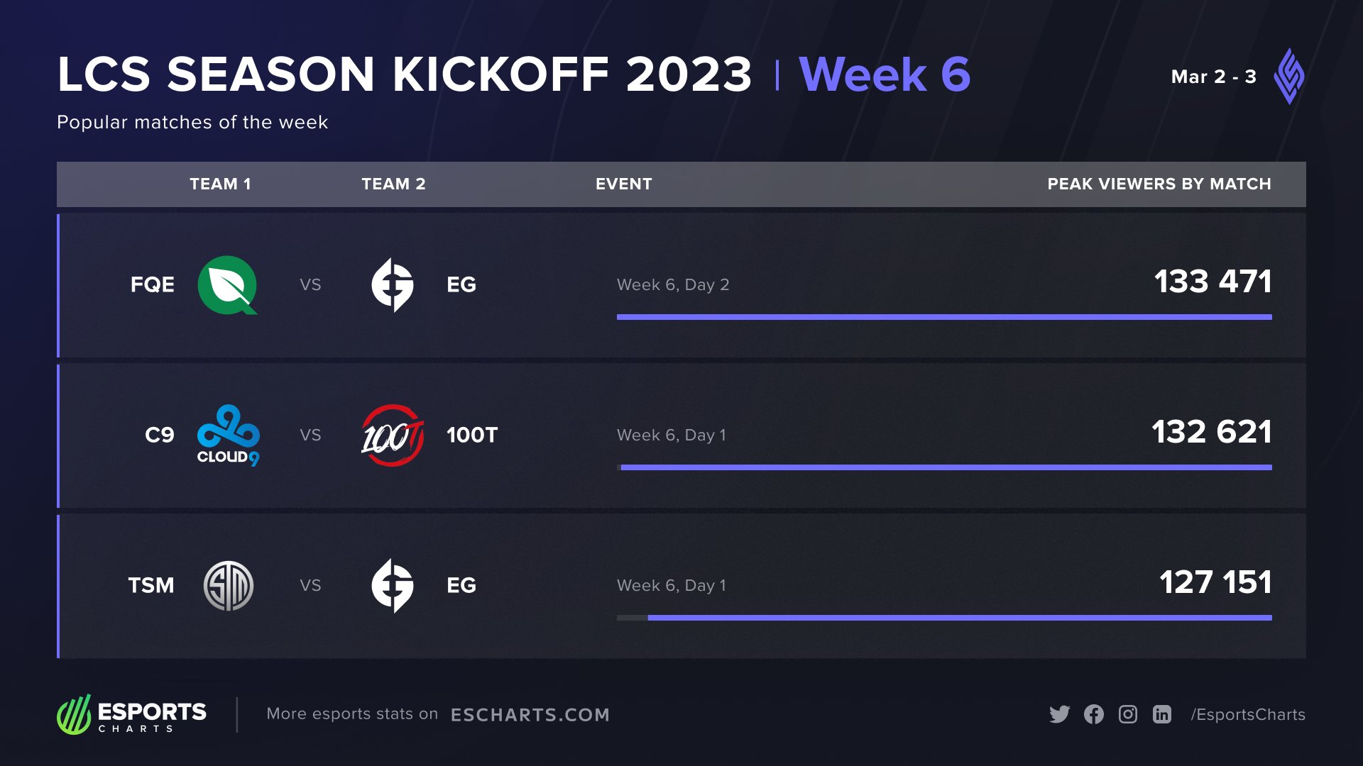
Task: Select the TEAM 1 column header
Action: [x=220, y=184]
